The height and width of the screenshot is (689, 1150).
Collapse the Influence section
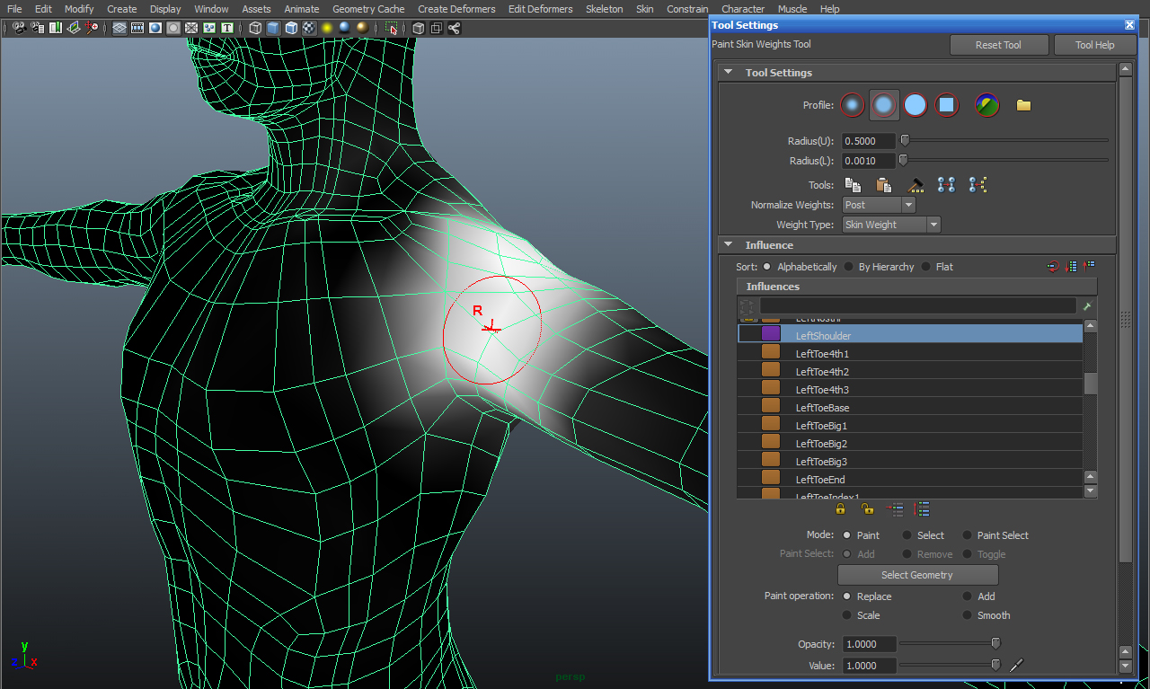coord(728,245)
